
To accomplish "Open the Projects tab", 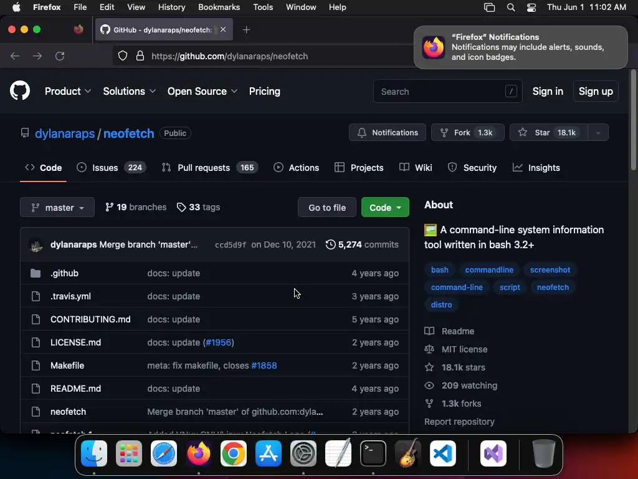I will click(359, 168).
